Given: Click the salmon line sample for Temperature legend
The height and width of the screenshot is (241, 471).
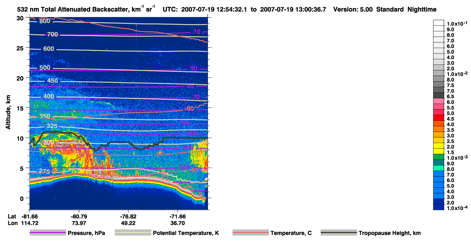Looking at the screenshot, I should (x=251, y=233).
